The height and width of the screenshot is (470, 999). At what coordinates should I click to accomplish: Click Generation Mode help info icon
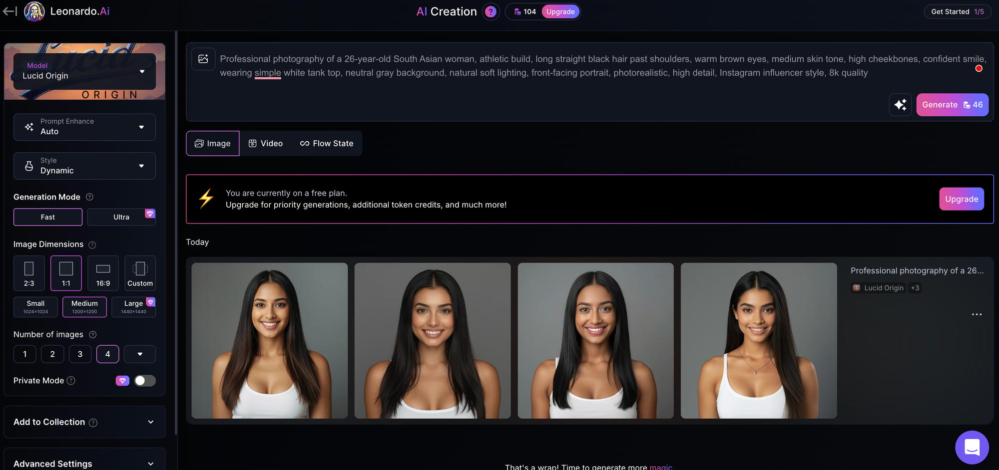tap(90, 197)
